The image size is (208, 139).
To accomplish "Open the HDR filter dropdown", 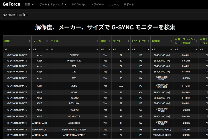I will click(x=105, y=50).
